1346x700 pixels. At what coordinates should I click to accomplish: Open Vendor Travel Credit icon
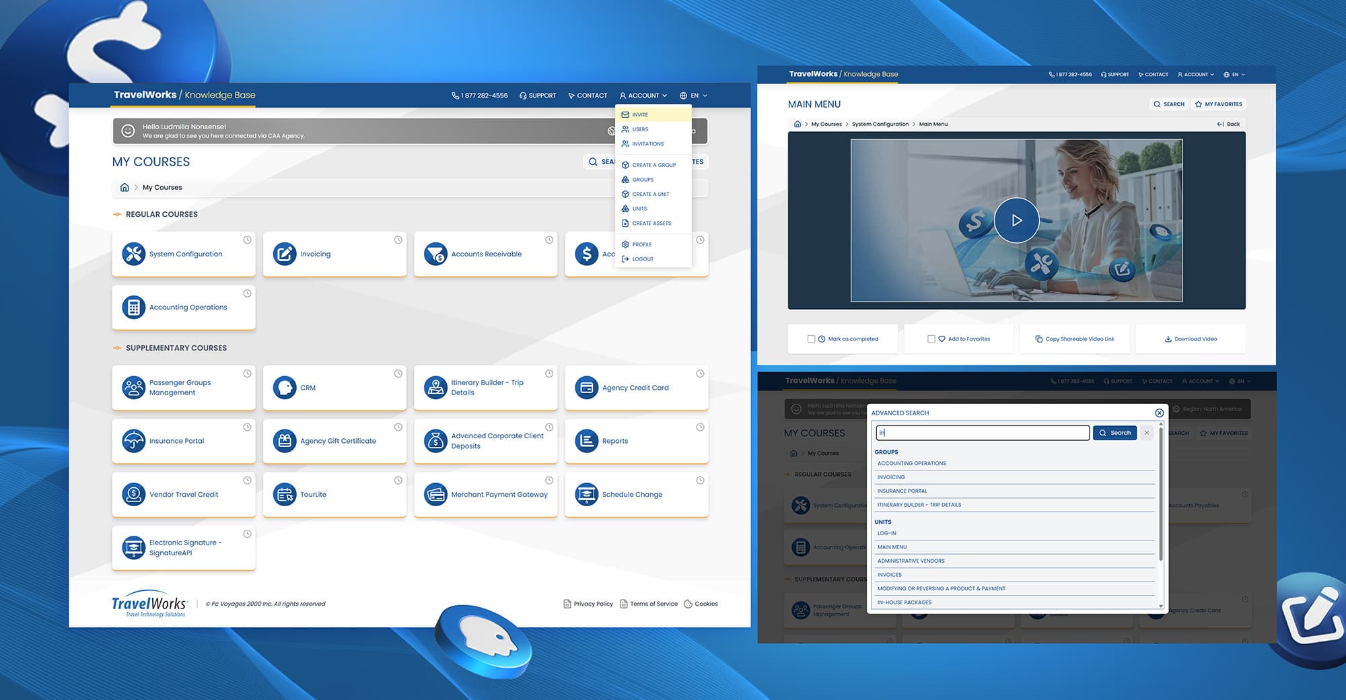coord(133,494)
